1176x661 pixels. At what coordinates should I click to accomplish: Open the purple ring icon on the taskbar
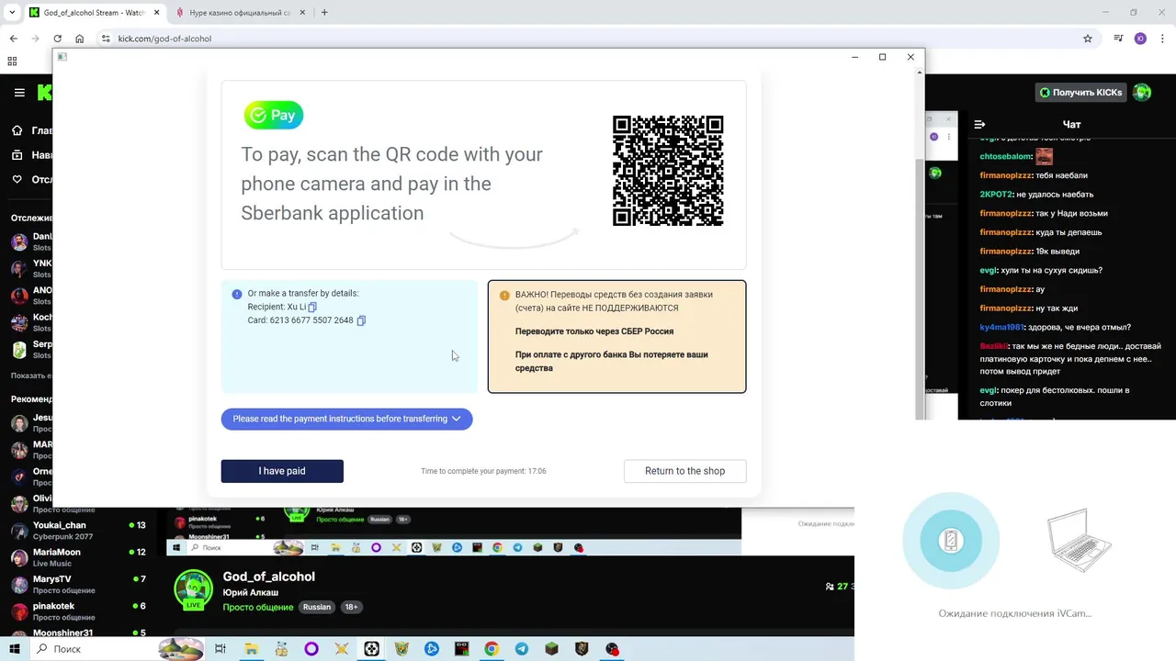coord(311,649)
